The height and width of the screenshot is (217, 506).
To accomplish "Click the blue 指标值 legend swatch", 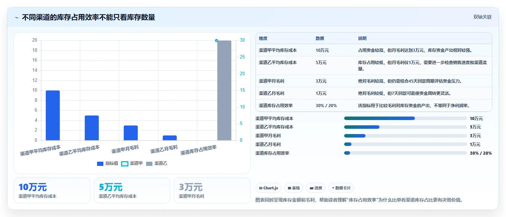I will tap(100, 163).
